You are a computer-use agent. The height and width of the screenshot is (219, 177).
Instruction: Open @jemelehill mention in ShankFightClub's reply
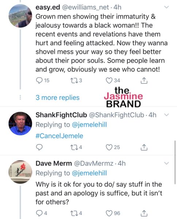(89, 124)
